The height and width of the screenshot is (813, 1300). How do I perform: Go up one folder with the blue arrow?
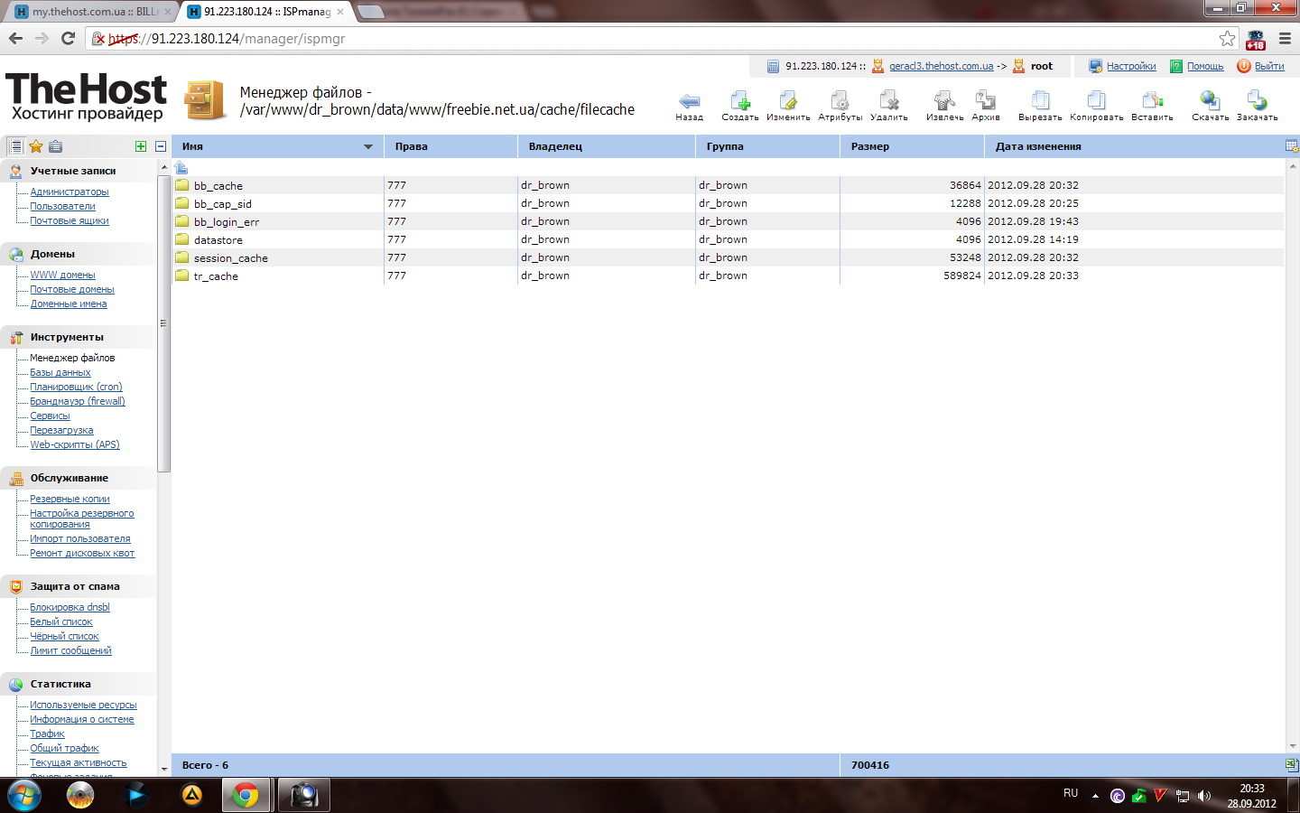[181, 167]
